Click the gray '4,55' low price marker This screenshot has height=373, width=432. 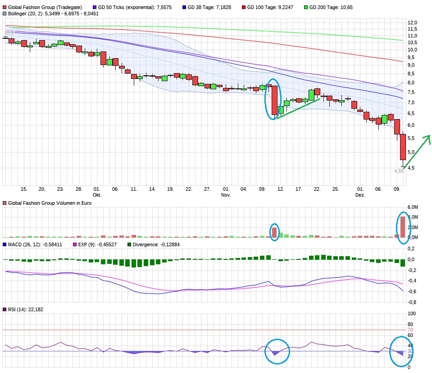[399, 171]
